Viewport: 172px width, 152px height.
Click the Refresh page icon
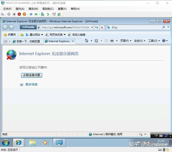96,27
